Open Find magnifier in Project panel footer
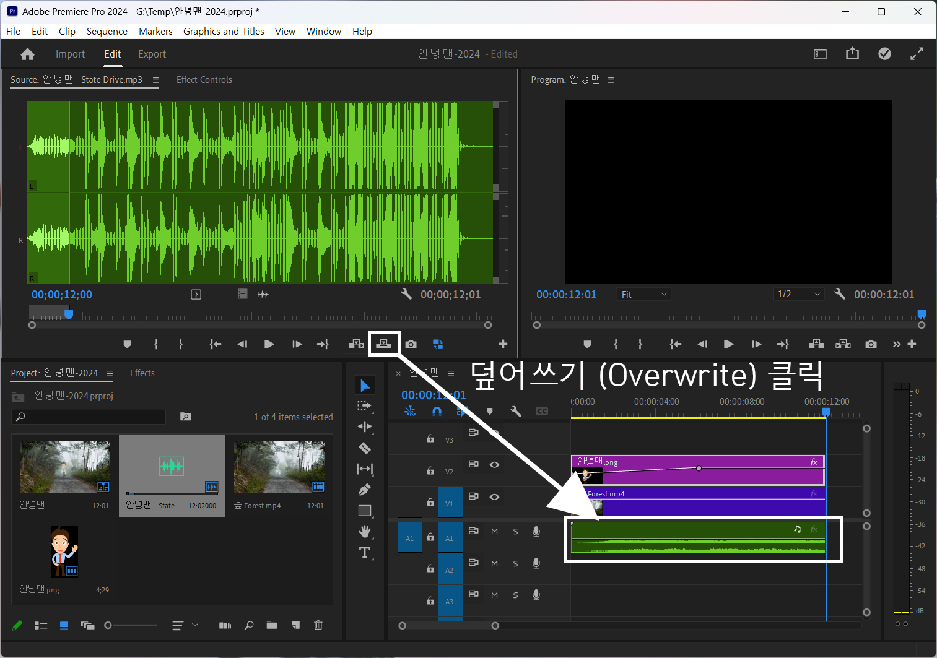Screen dimensions: 937x658 coord(249,625)
